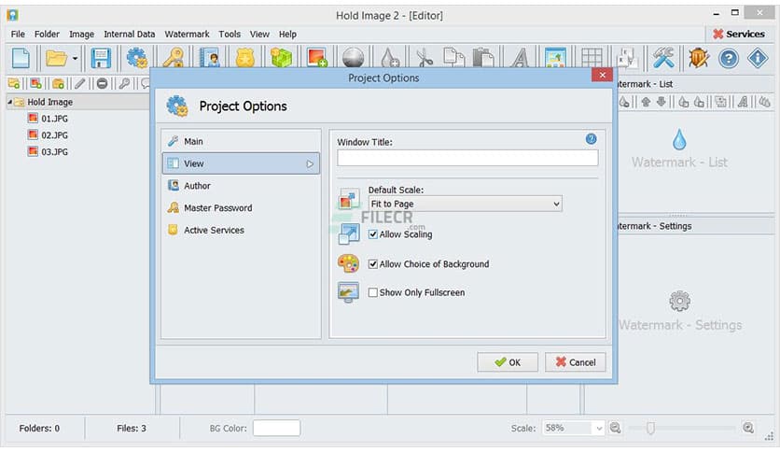
Task: Click the add image icon in file panel
Action: point(35,84)
